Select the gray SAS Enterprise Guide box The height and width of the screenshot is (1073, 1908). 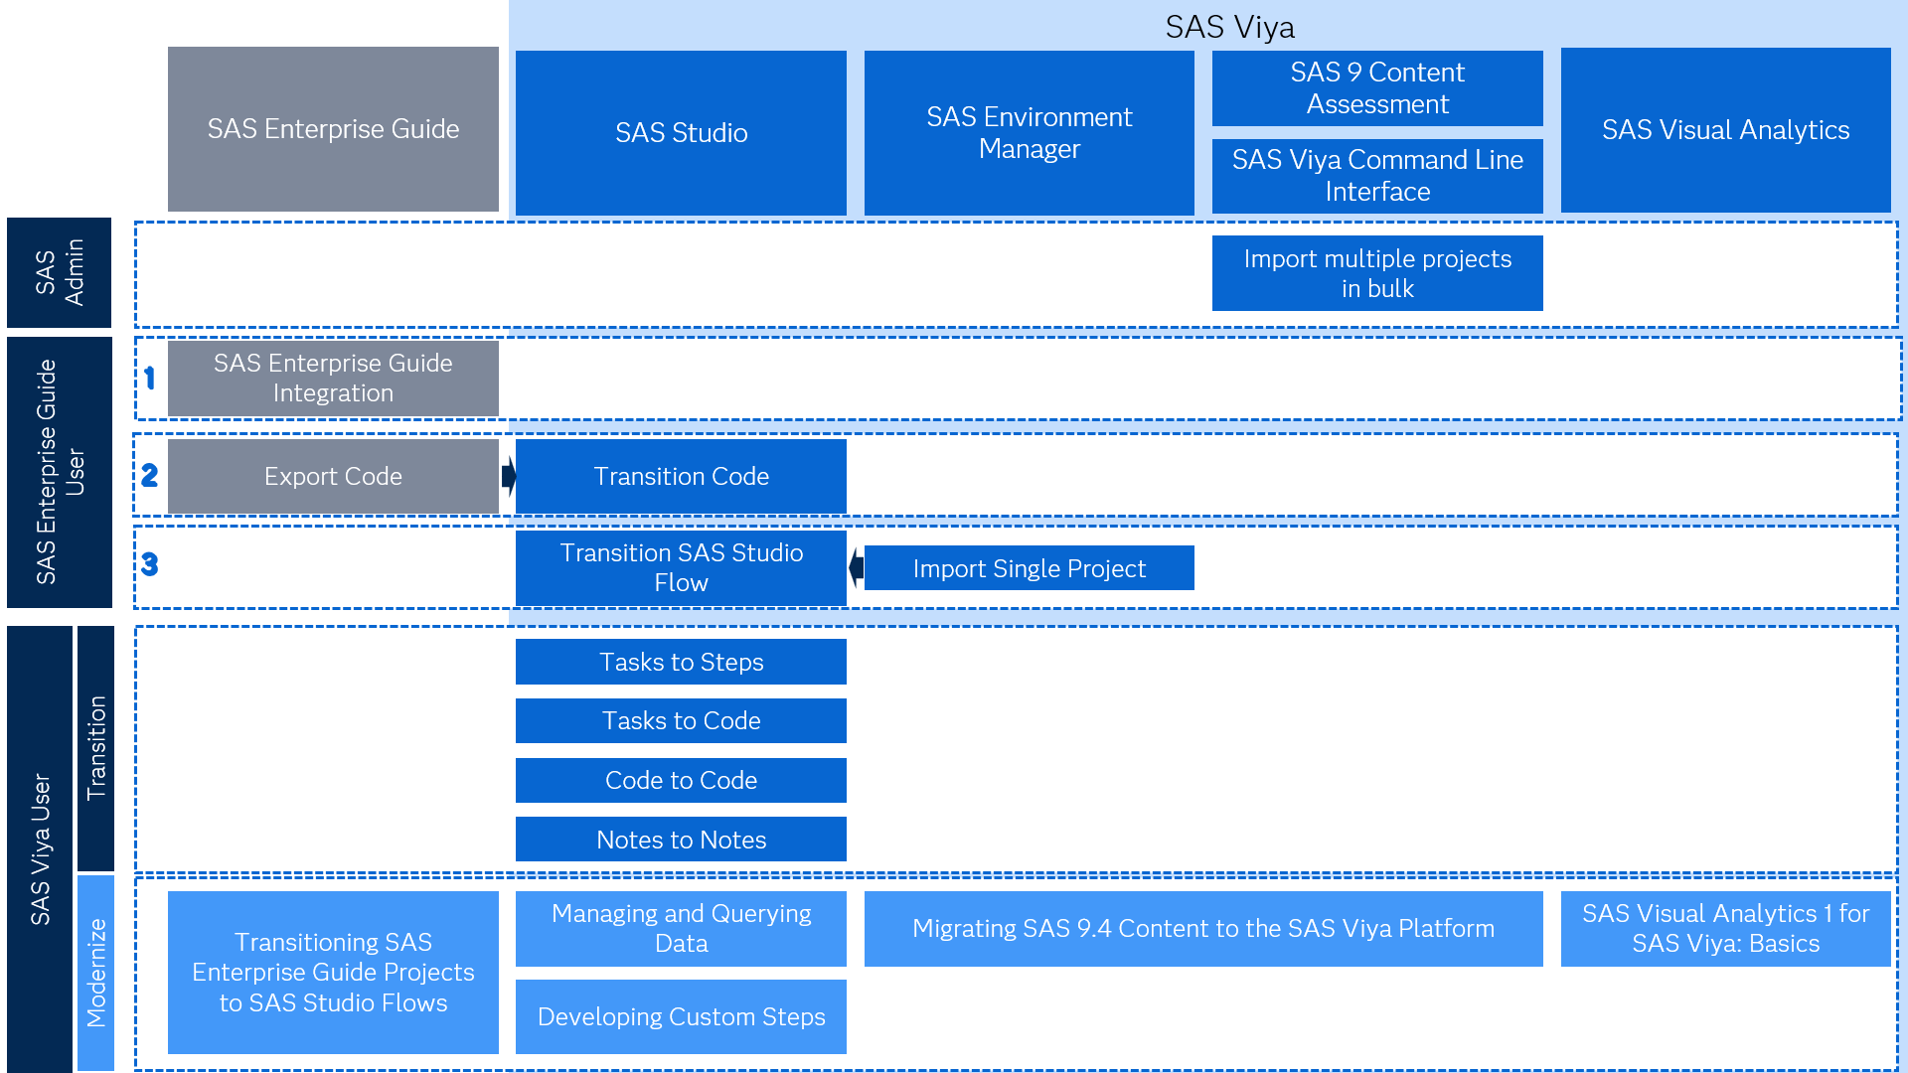point(333,129)
